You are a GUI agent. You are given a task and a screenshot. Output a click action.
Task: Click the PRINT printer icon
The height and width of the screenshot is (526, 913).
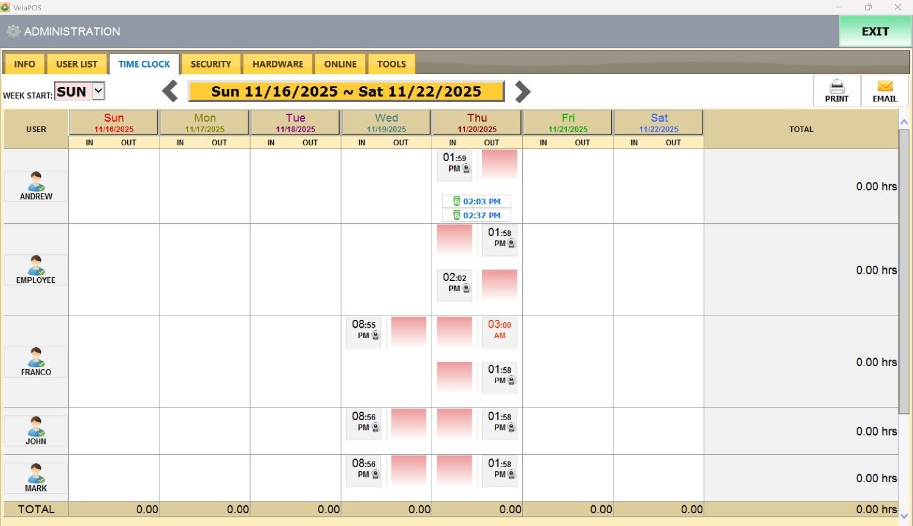point(836,87)
